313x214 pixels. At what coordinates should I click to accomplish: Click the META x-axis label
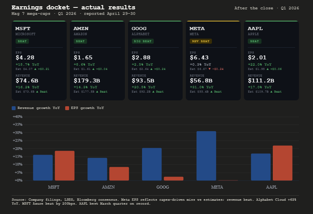217,187
